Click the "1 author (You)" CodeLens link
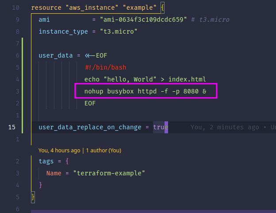 click(103, 151)
